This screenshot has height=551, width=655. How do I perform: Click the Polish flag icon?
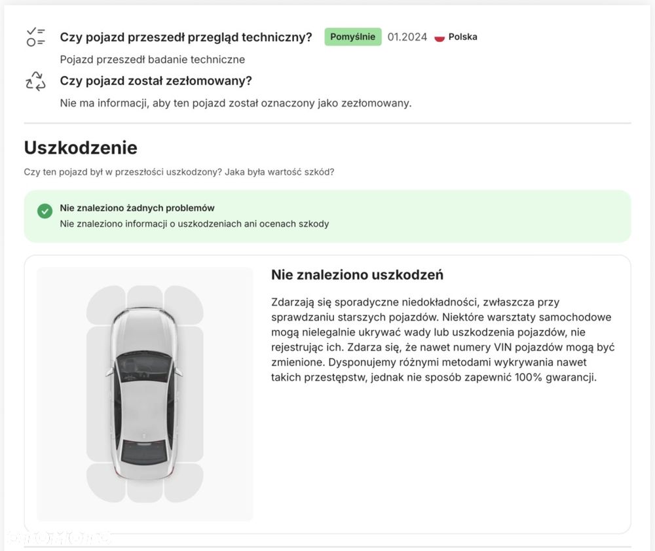[x=439, y=37]
